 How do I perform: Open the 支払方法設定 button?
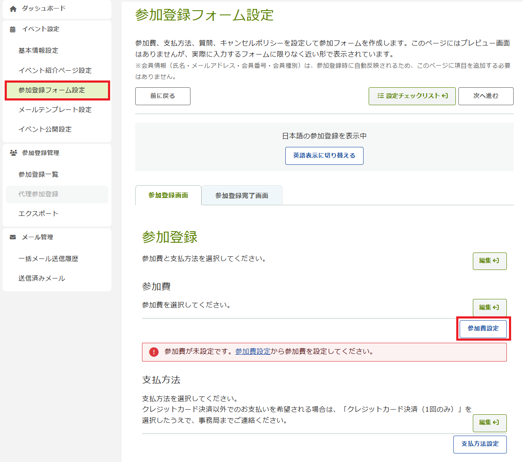pos(480,444)
